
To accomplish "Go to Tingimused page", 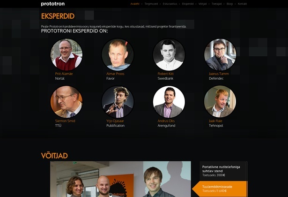I will 151,4.
